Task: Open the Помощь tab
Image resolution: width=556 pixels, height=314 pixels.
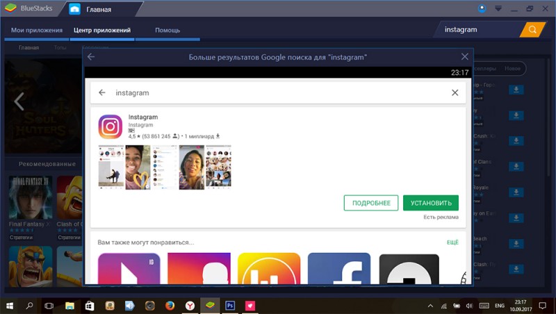Action: tap(167, 31)
